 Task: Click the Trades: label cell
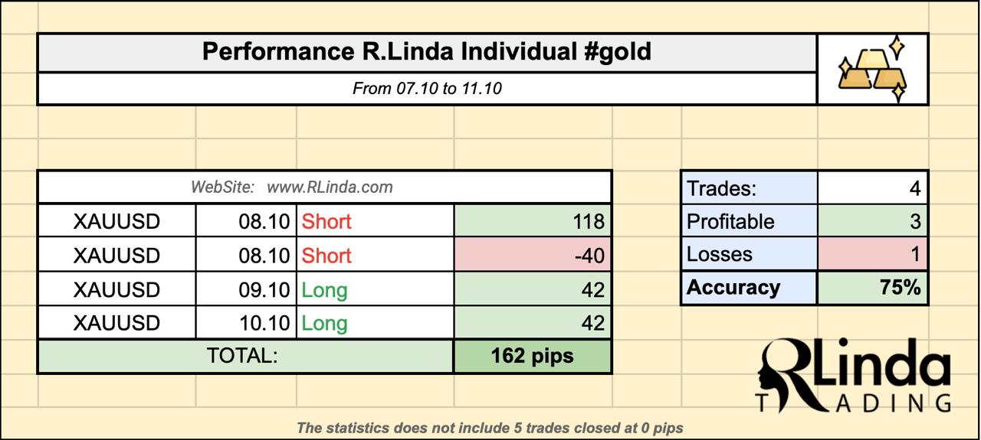pos(750,188)
